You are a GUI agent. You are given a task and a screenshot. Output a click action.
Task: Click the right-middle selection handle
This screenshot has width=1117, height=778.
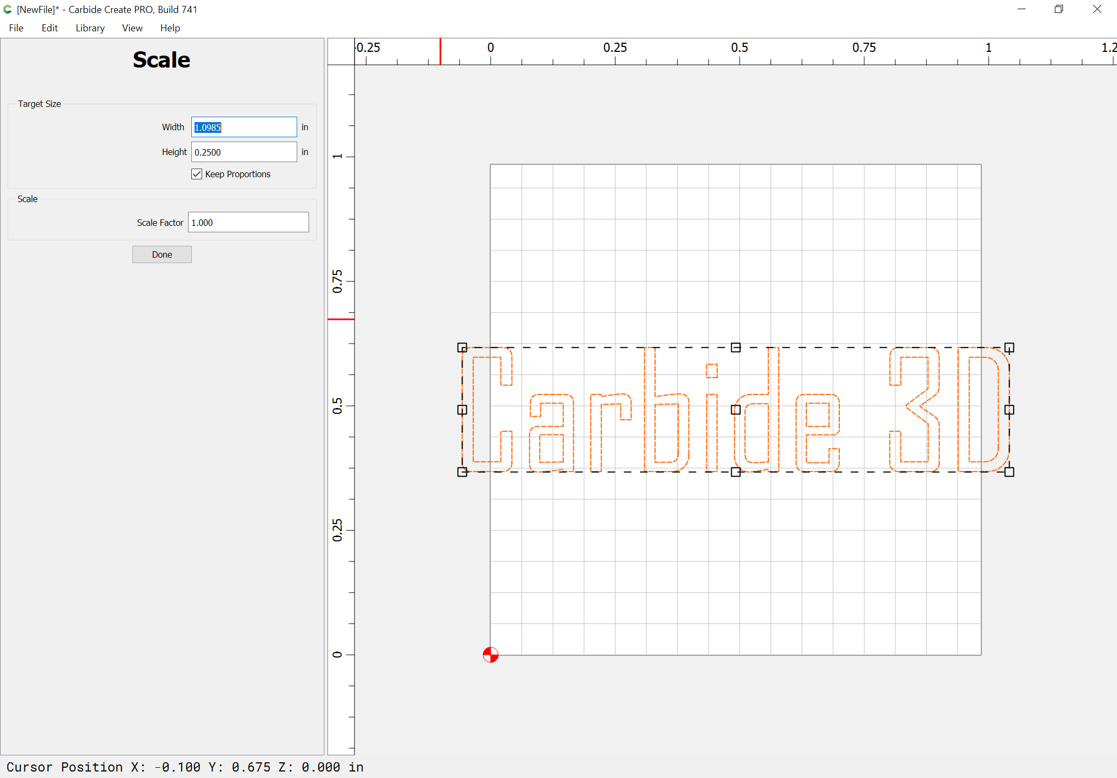(1009, 410)
